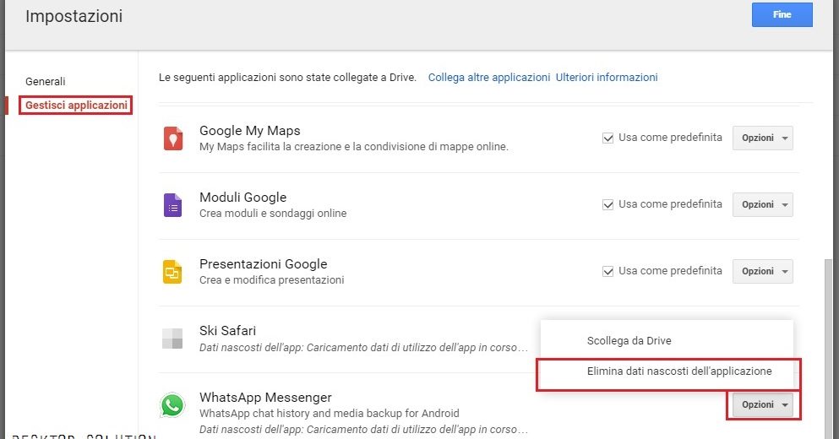The height and width of the screenshot is (439, 839).
Task: Open Opzioni dropdown for Presentazioni Google
Action: point(762,271)
